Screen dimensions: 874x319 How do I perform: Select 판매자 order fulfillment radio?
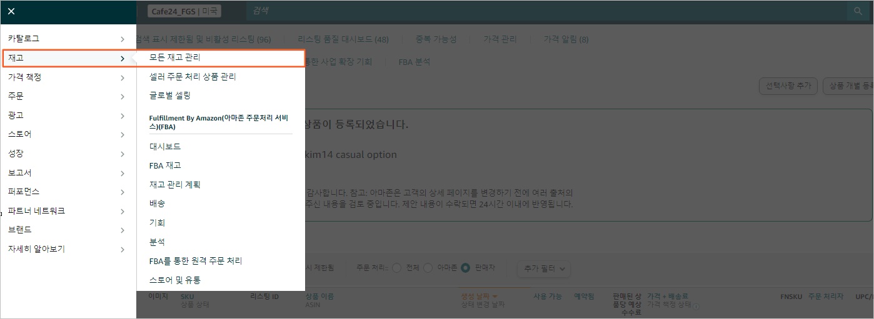[x=465, y=268]
